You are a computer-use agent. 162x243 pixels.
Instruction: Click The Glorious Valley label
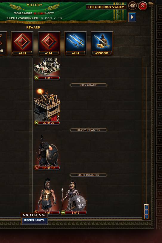click(x=106, y=7)
